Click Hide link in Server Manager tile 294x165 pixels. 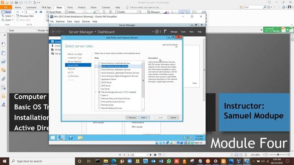click(194, 83)
